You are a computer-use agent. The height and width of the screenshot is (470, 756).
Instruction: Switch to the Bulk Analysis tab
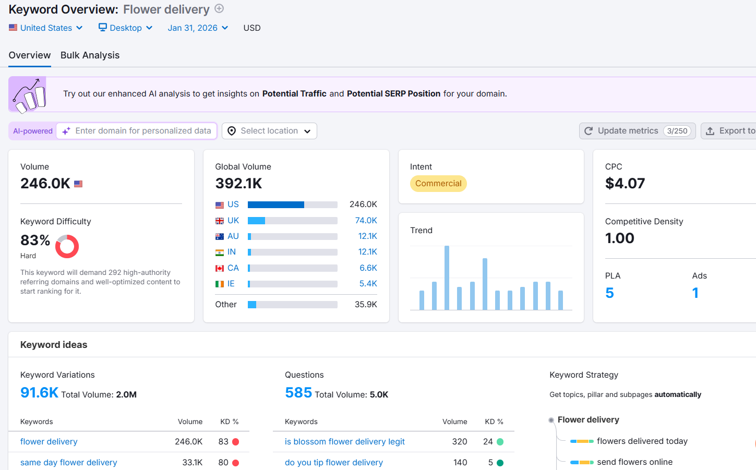coord(90,55)
